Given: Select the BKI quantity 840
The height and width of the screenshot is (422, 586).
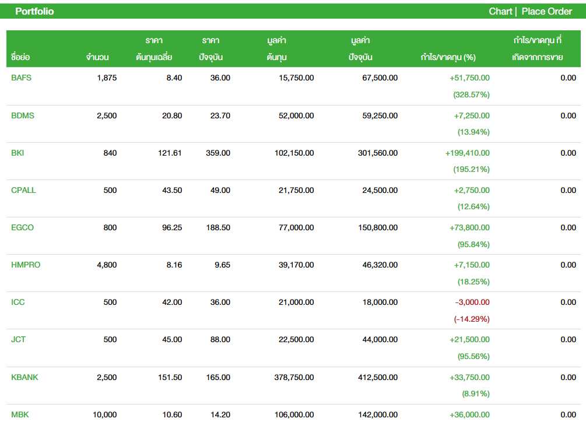Looking at the screenshot, I should tap(110, 153).
